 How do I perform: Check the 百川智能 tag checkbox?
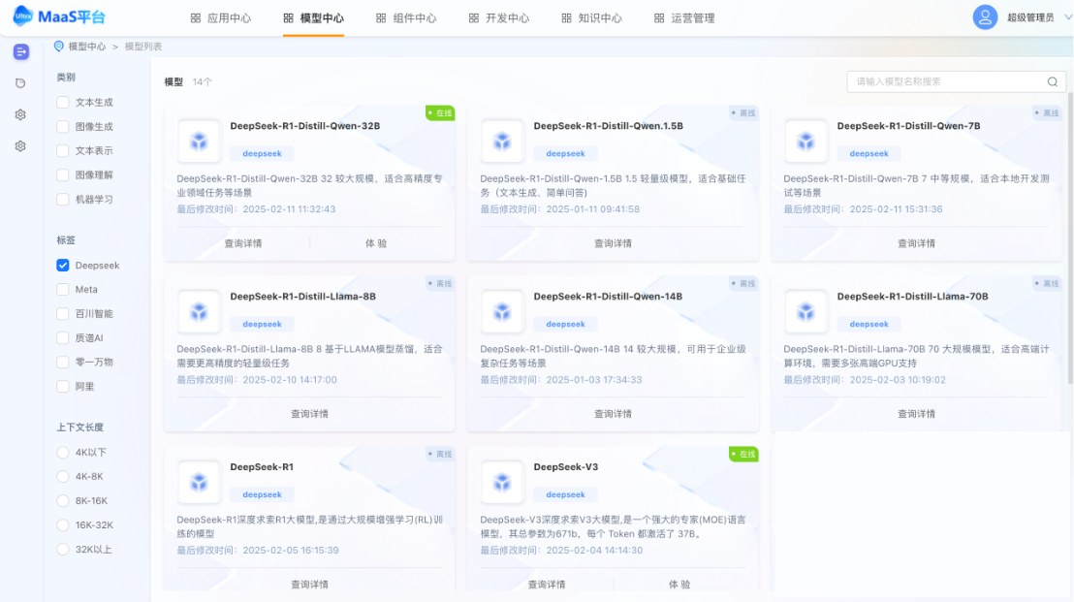(63, 314)
